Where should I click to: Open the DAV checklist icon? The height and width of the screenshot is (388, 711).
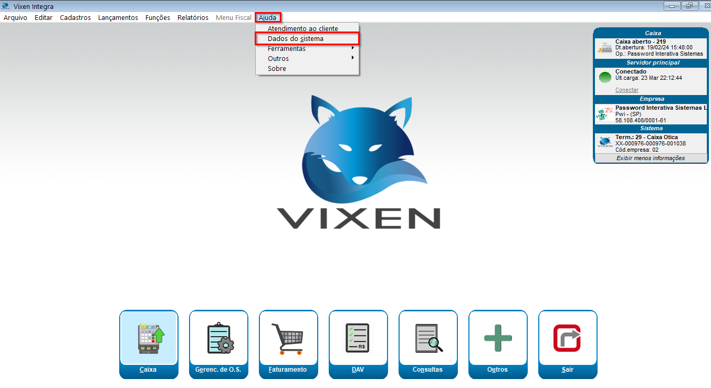(x=358, y=338)
